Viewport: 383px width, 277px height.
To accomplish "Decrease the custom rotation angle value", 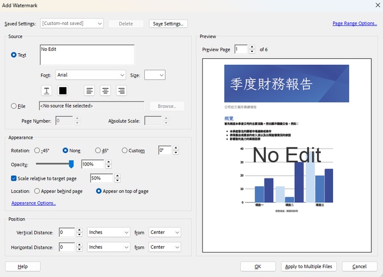I will [176, 153].
